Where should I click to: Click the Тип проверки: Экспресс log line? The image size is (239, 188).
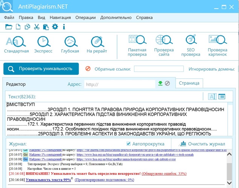pos(75,164)
